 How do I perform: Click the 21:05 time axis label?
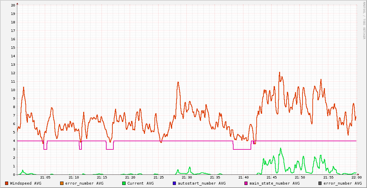point(45,177)
